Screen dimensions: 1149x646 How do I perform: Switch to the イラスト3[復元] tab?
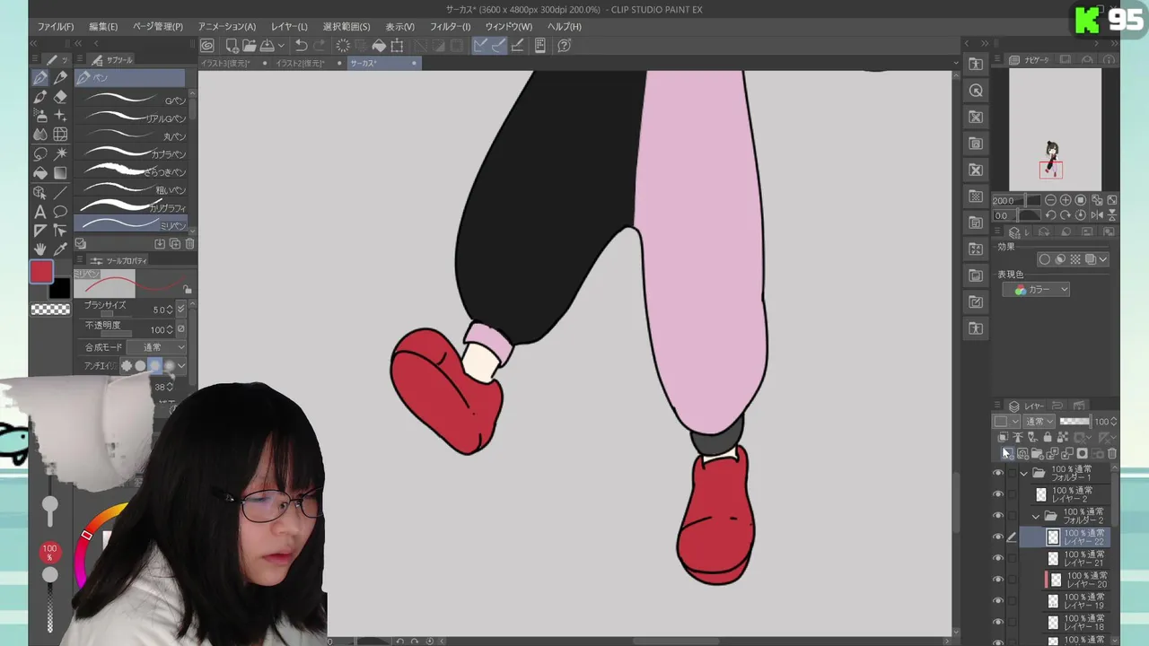(x=227, y=64)
